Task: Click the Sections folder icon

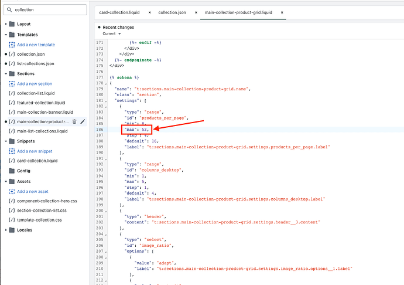Action: [12, 74]
